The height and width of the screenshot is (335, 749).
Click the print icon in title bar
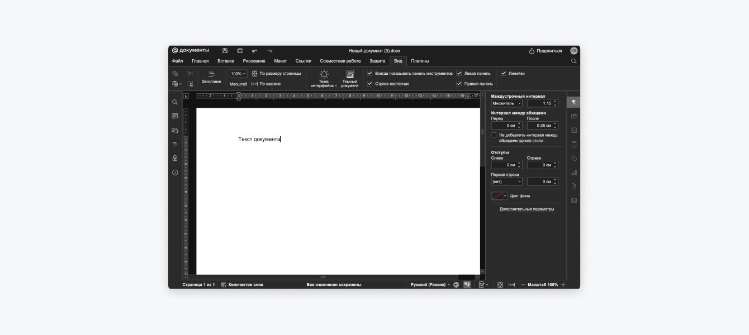pyautogui.click(x=240, y=51)
